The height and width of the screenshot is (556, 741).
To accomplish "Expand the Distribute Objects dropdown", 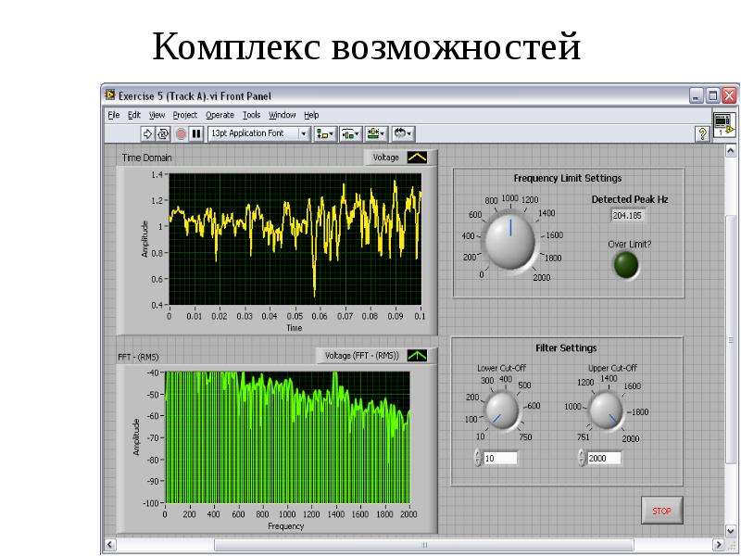I will [350, 133].
